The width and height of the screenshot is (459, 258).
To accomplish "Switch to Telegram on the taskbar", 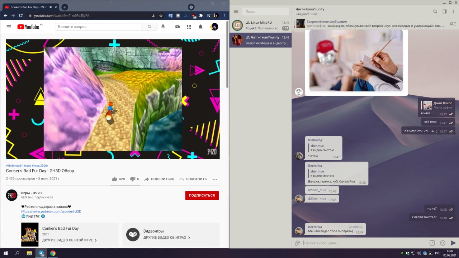I will click(x=41, y=253).
